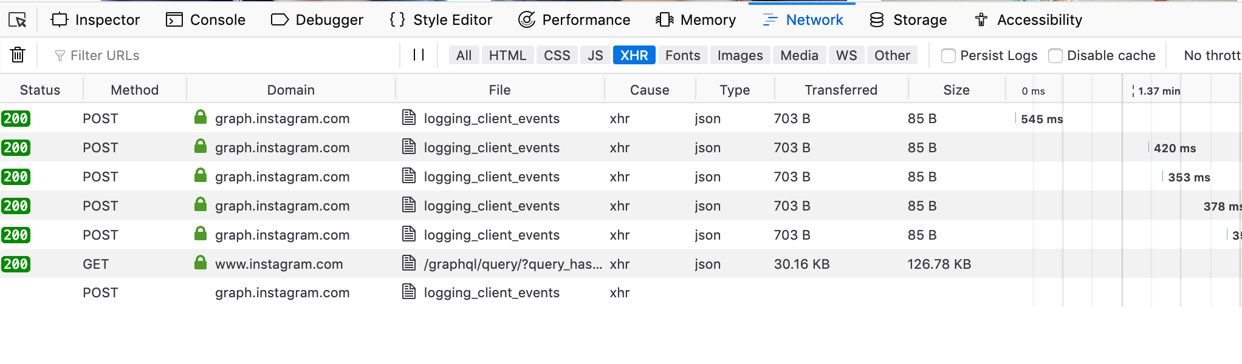Pause network recording with pause icon
The height and width of the screenshot is (364, 1242).
[x=418, y=55]
